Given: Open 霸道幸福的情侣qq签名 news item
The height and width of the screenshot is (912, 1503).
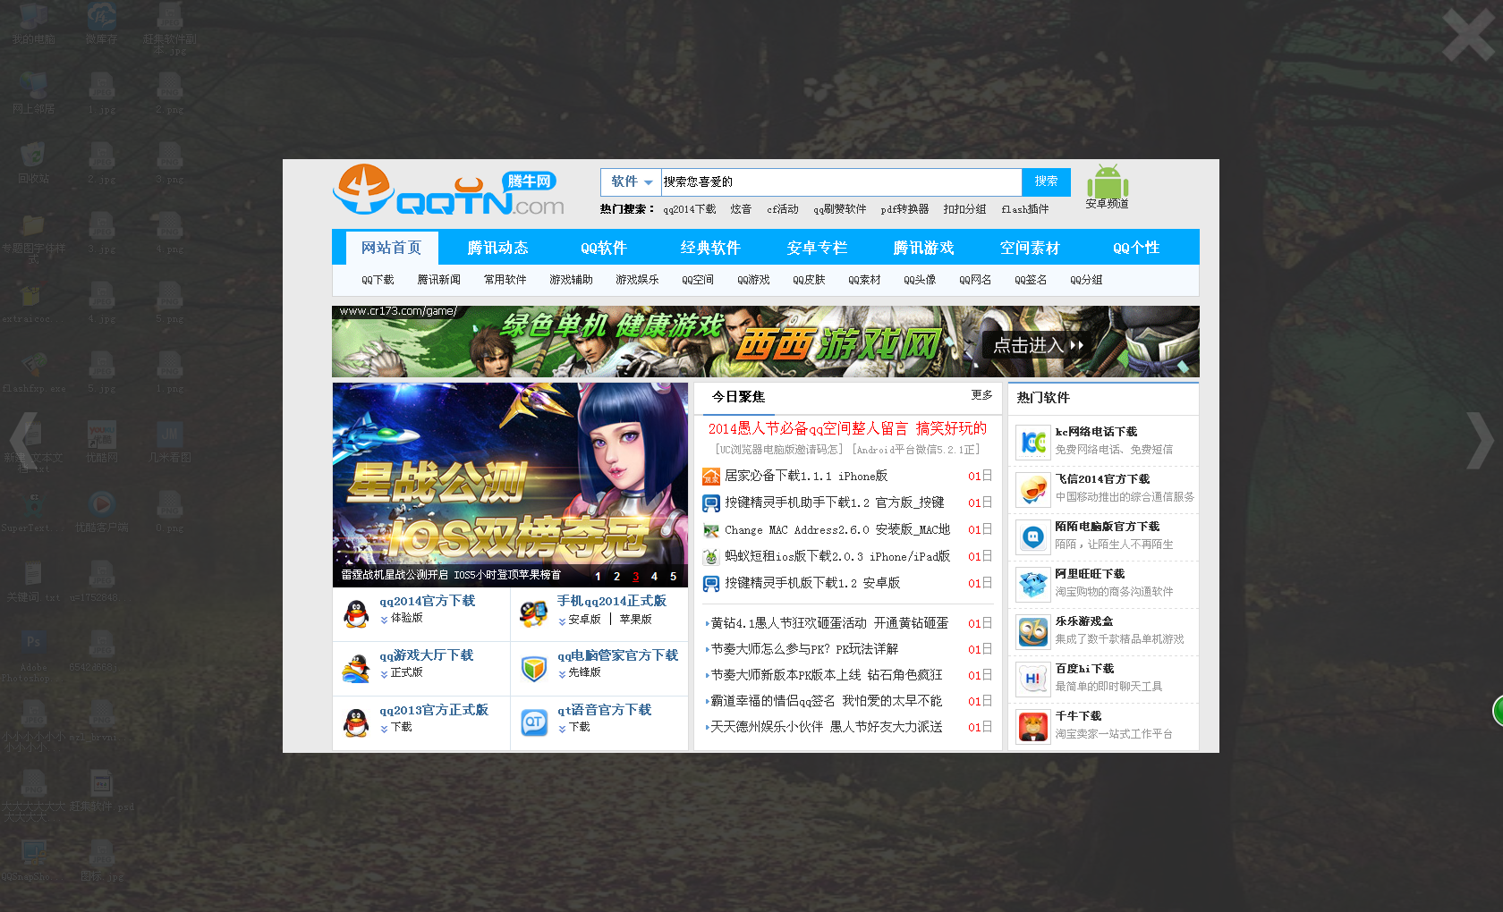Looking at the screenshot, I should click(826, 701).
